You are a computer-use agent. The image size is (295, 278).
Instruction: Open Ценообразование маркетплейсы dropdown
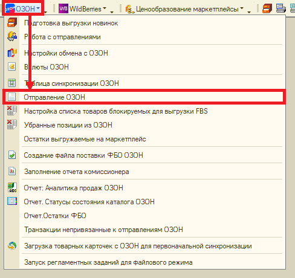pos(184,9)
